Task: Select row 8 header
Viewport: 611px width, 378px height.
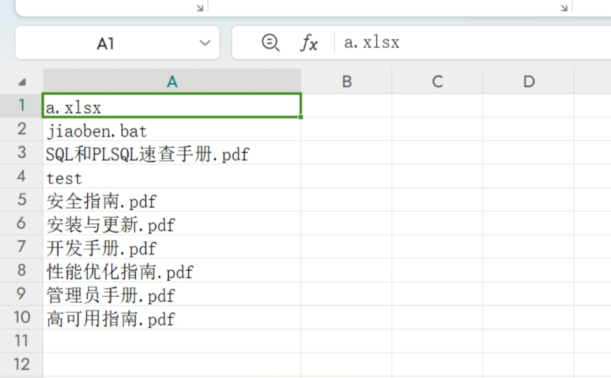Action: pyautogui.click(x=21, y=270)
